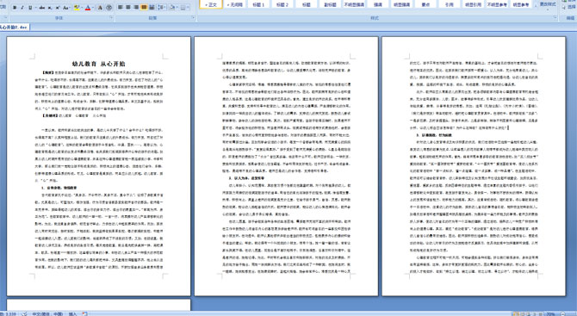Click the enclosed character icon
This screenshot has height=316, width=577.
tap(109, 8)
